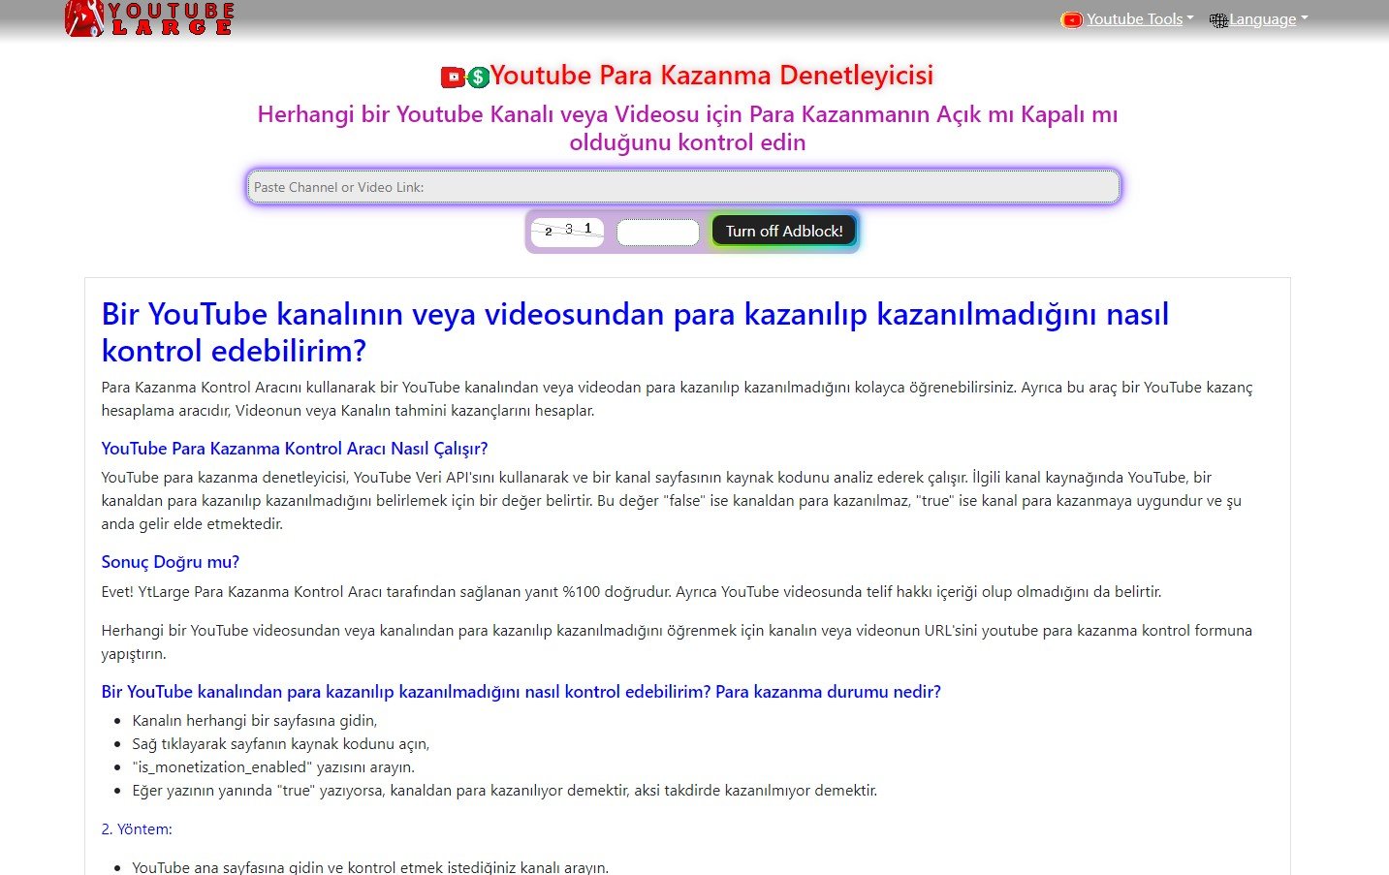Click the caret arrow after Youtube Tools
The height and width of the screenshot is (875, 1389).
point(1190,18)
